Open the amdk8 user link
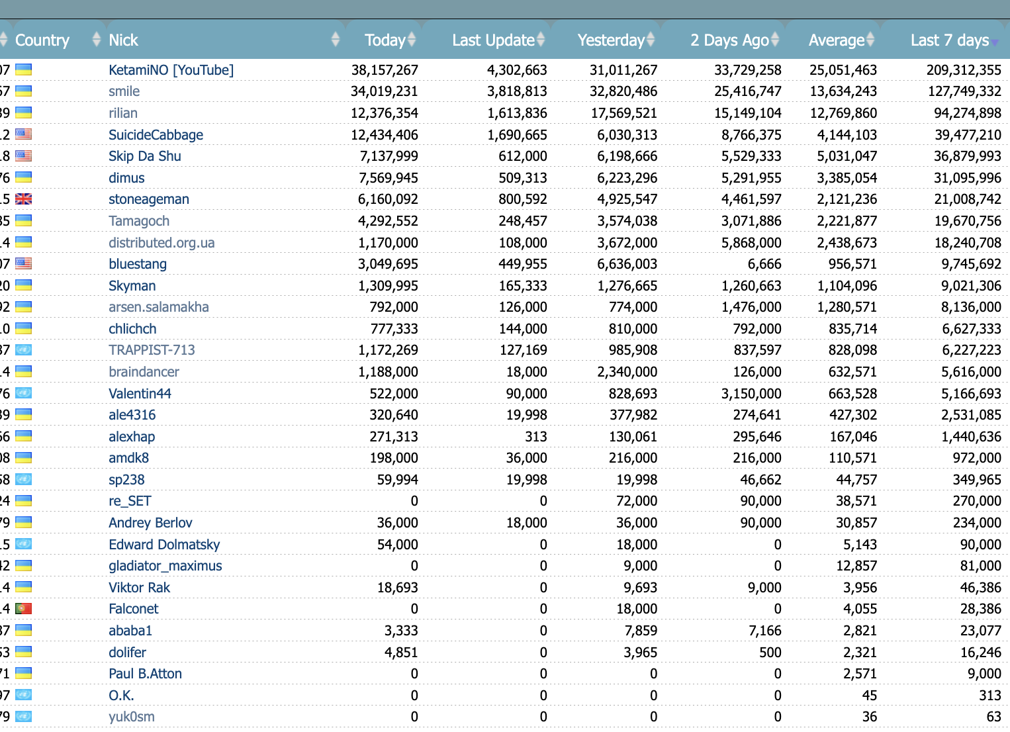 tap(129, 457)
